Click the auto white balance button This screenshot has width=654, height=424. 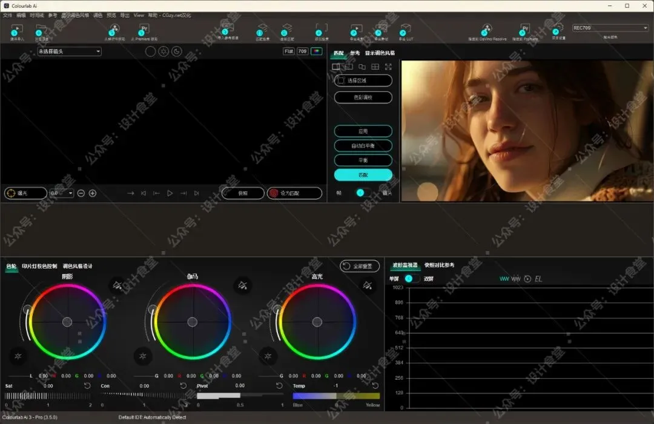363,146
